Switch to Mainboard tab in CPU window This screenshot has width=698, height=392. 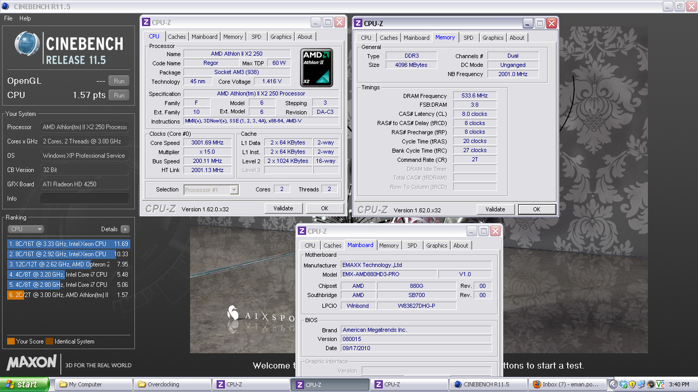coord(204,37)
